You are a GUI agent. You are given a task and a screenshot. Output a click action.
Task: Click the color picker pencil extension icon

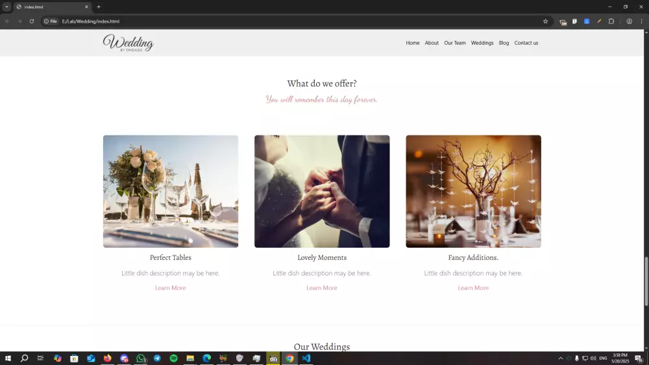[x=599, y=21]
